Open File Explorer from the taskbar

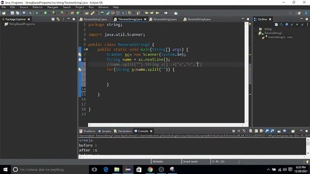click(x=117, y=170)
